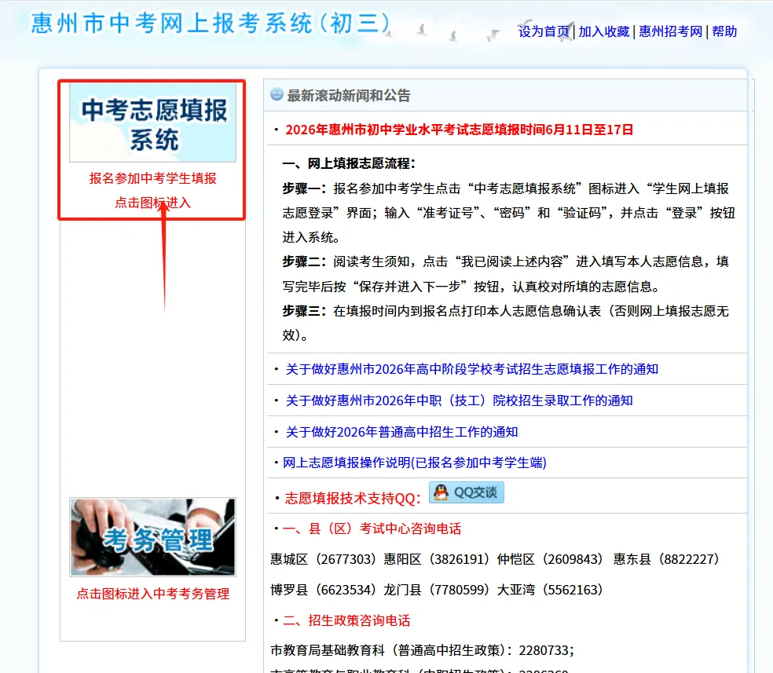Open the 中考志愿填报系统 banner icon
The image size is (773, 673).
(153, 123)
